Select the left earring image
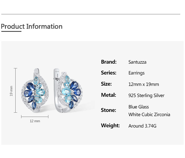 coord(35,91)
